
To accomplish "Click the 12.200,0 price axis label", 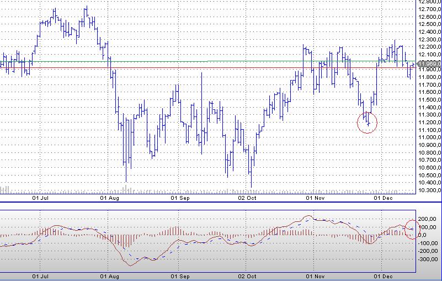I will [430, 47].
